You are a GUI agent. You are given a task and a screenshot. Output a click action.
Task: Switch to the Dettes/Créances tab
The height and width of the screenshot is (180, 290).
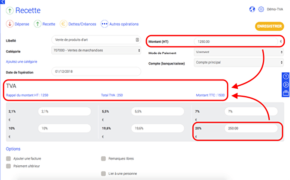pyautogui.click(x=82, y=24)
